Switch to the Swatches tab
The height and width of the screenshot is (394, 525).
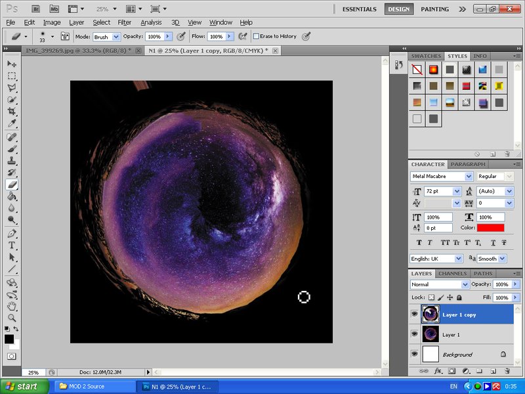point(426,56)
